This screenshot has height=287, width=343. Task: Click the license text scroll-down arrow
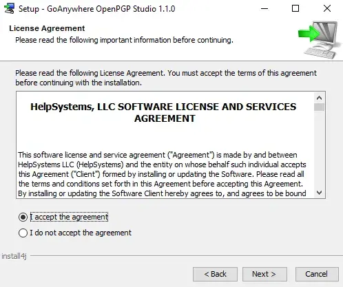pos(319,193)
